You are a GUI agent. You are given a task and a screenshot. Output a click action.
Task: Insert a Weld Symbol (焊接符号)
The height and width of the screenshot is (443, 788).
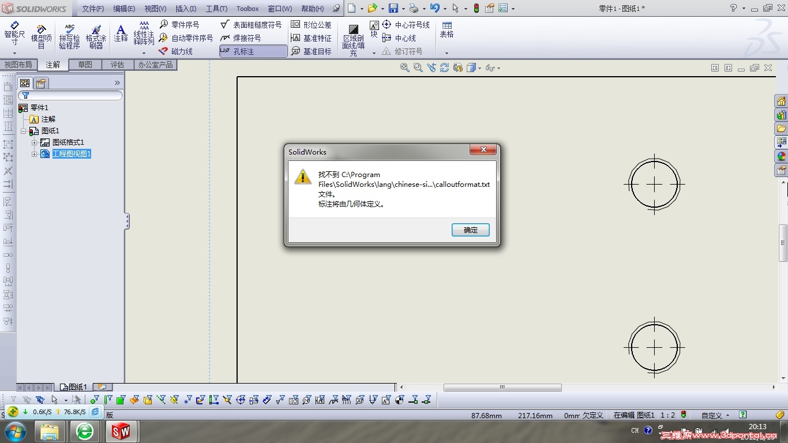tap(241, 38)
